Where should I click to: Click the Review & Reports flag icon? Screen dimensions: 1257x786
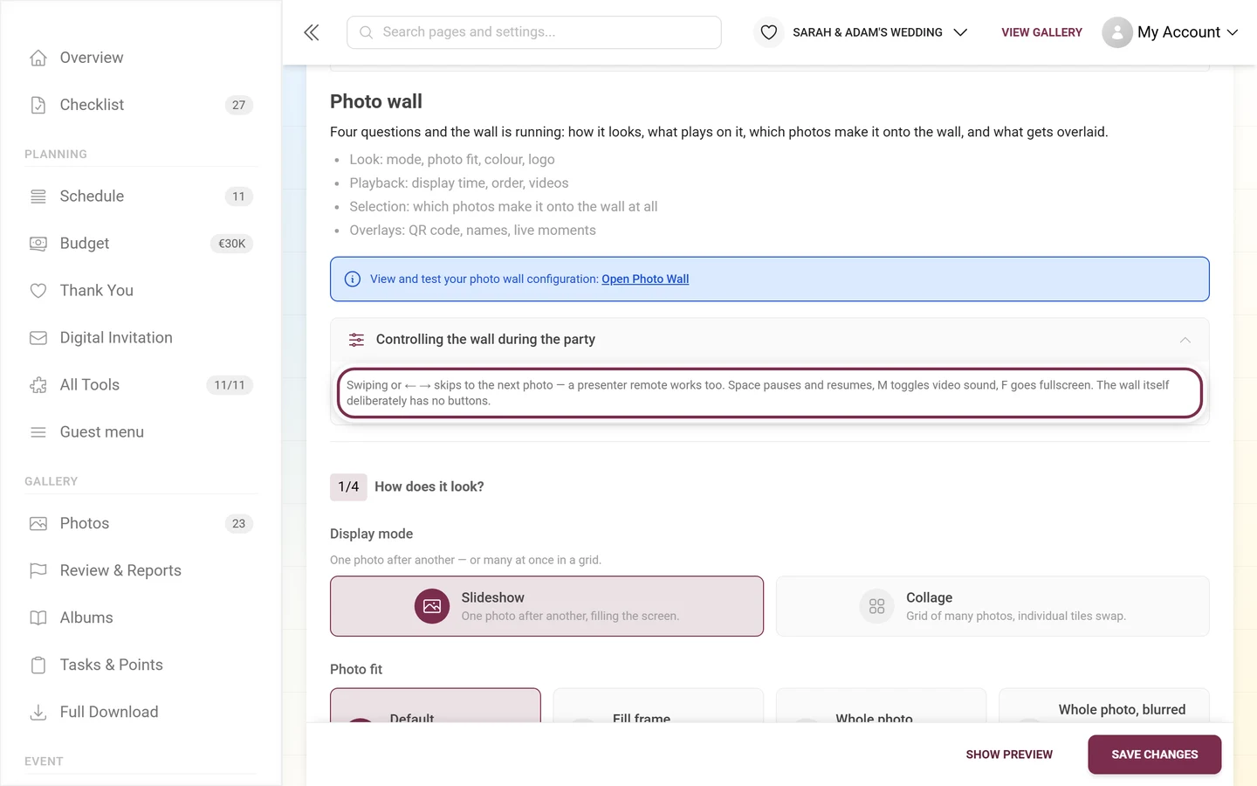point(38,571)
